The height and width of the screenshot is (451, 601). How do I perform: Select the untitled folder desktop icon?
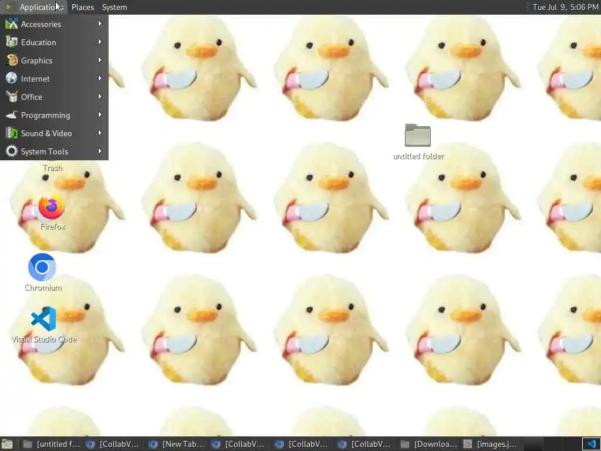click(418, 135)
